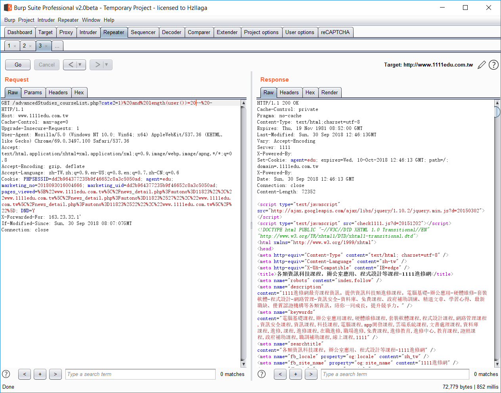Switch to the Proxy tab
Screen dimensions: 501x393
pos(66,32)
